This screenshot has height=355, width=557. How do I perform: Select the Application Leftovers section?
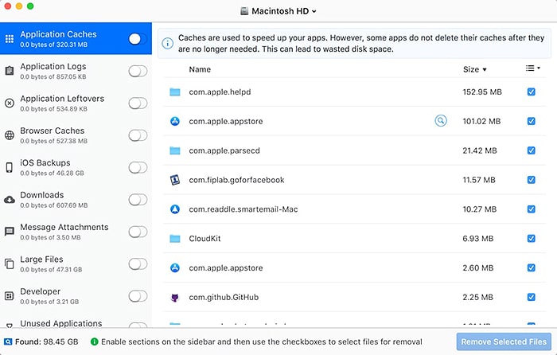(76, 103)
